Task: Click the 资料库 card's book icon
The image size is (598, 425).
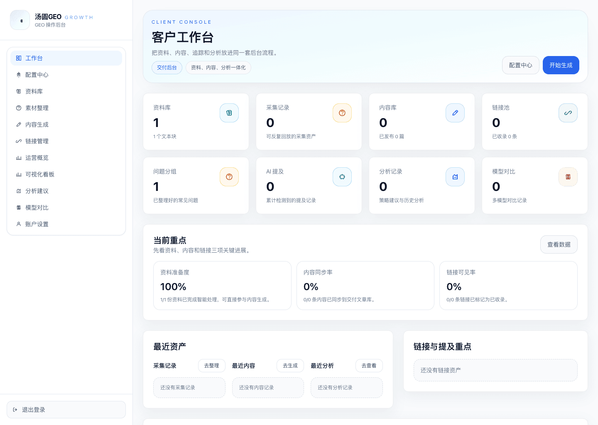Action: coord(229,112)
